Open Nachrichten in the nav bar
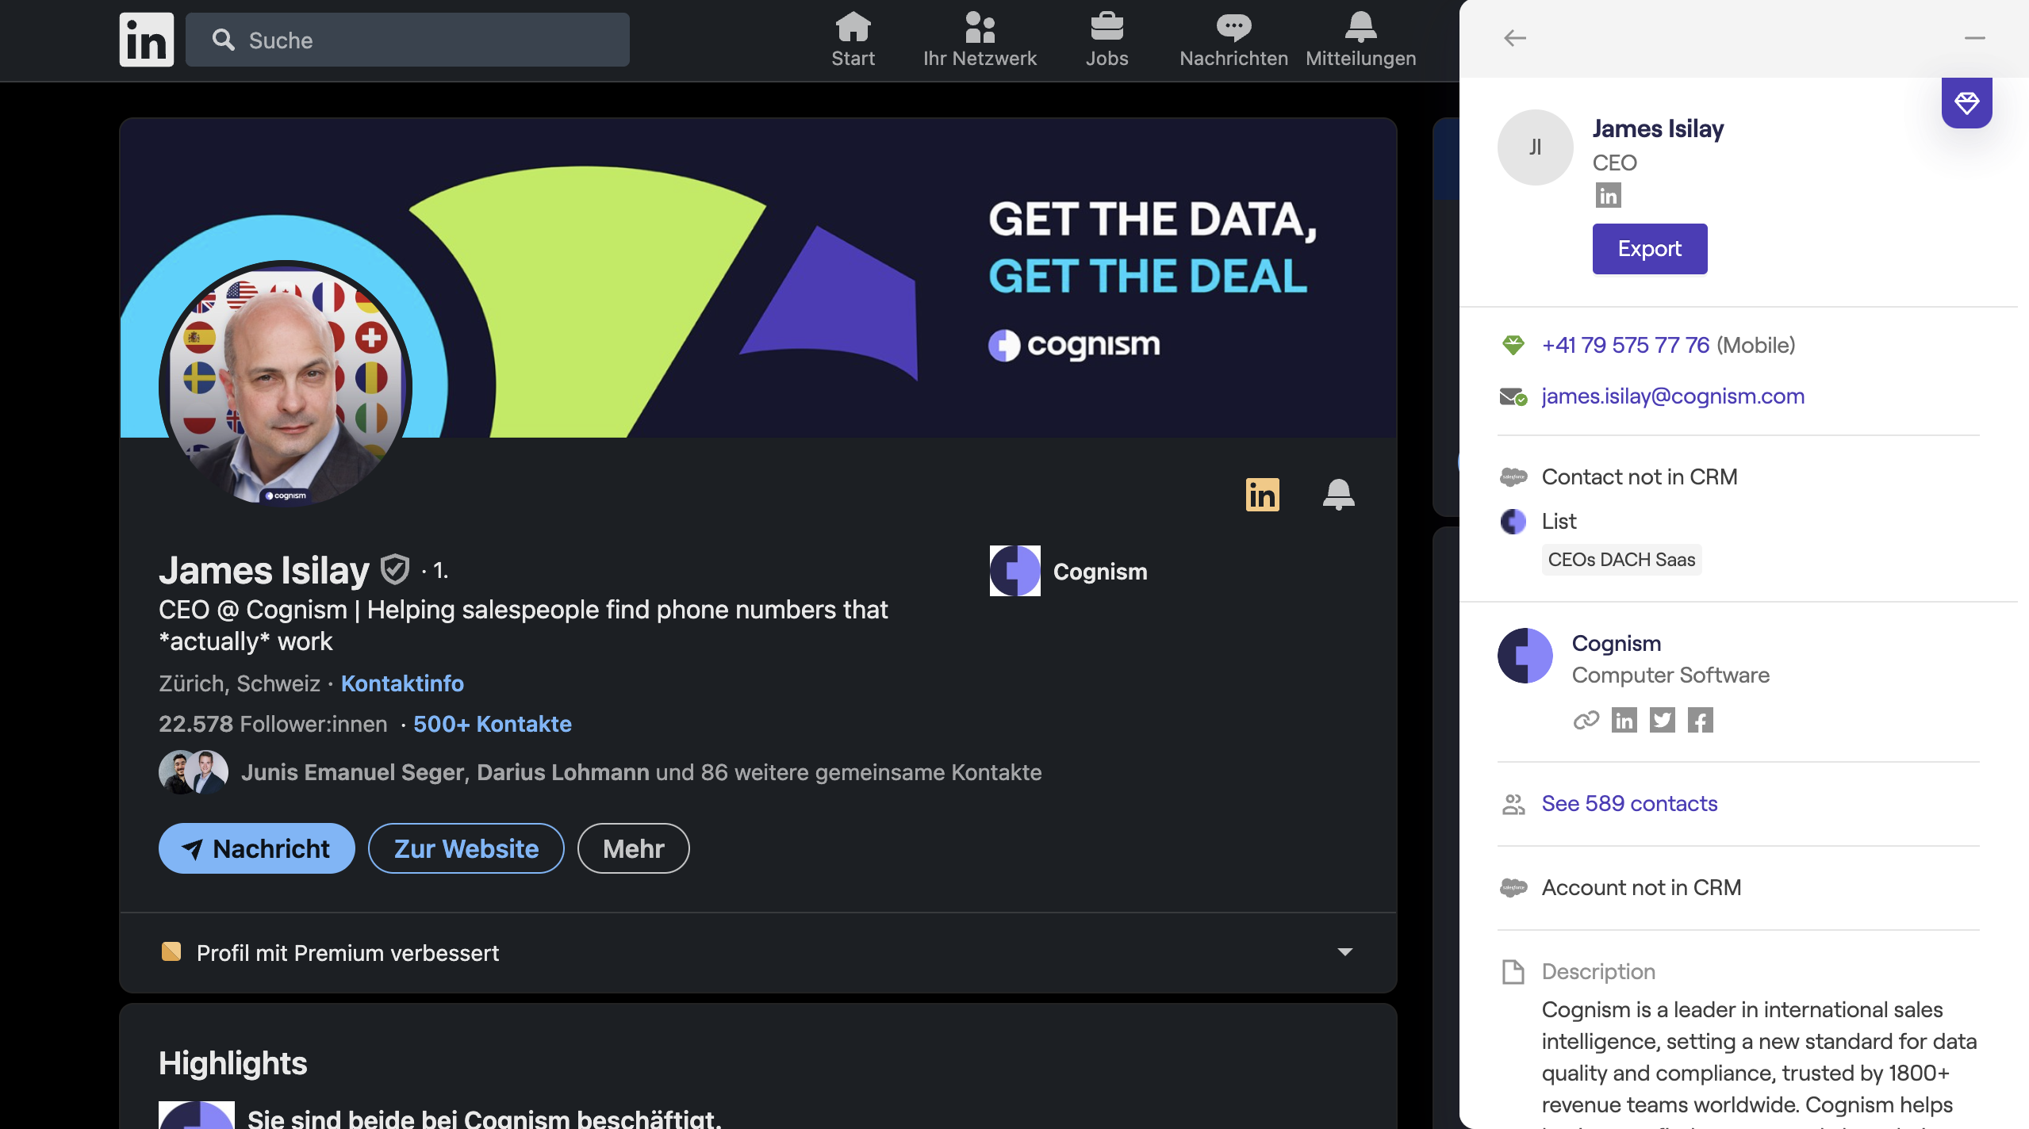This screenshot has height=1129, width=2029. (1233, 40)
